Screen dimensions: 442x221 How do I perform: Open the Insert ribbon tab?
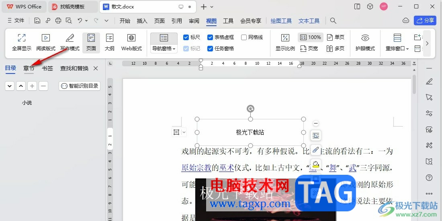(142, 20)
